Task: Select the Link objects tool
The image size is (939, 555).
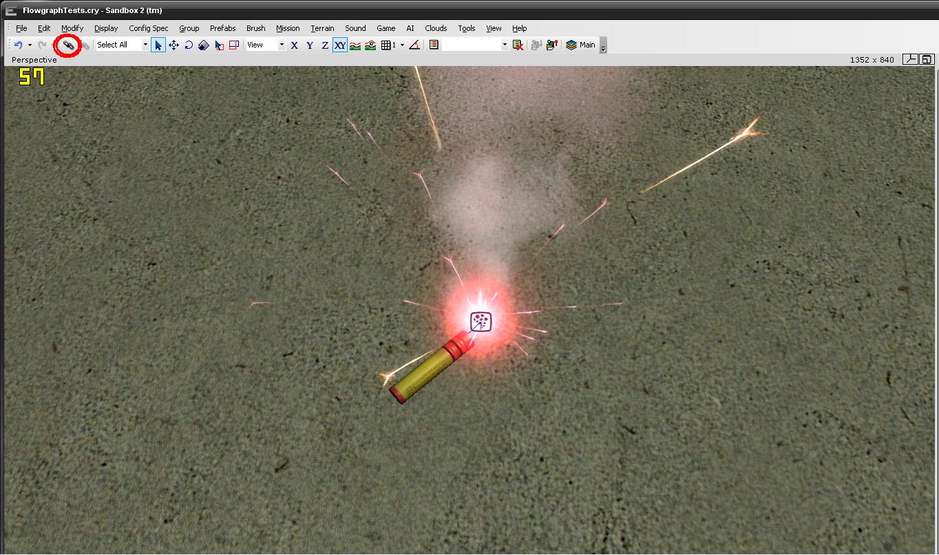Action: pyautogui.click(x=67, y=45)
